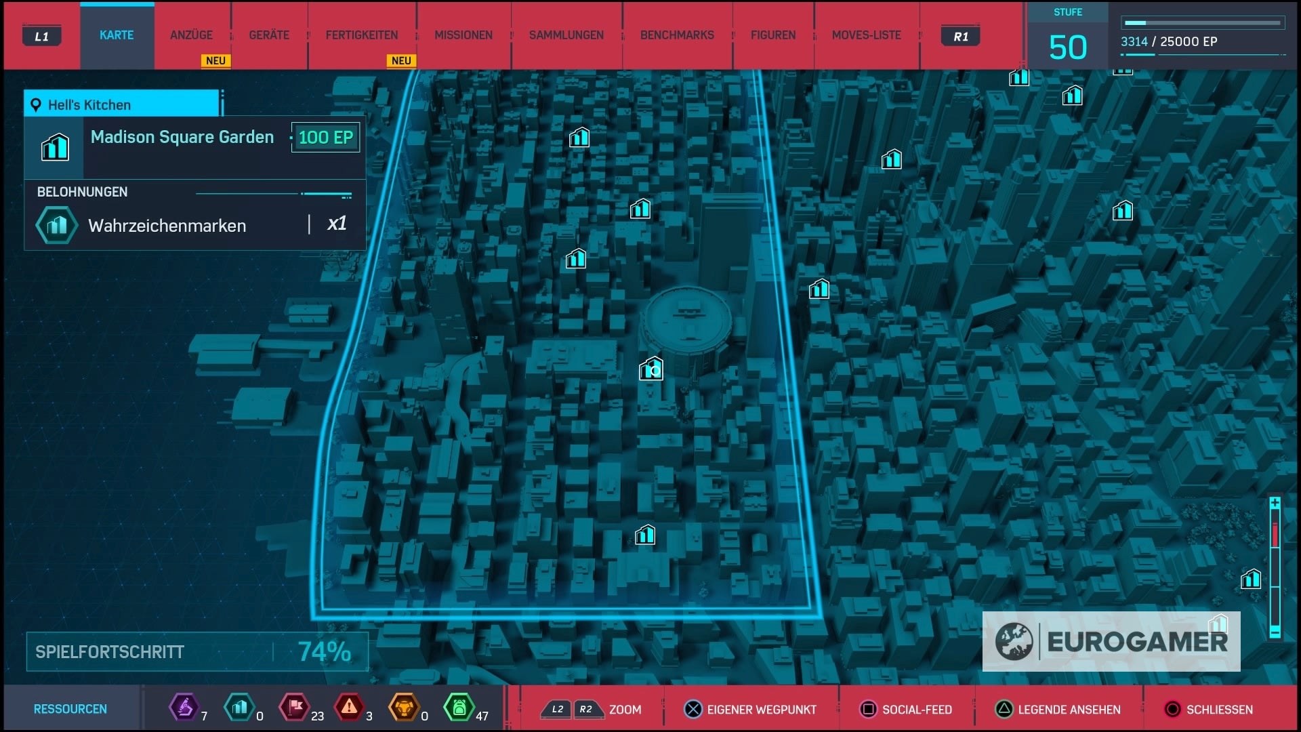Click the circle icon for SCHLIESSEN
This screenshot has height=732, width=1301.
pos(1172,710)
